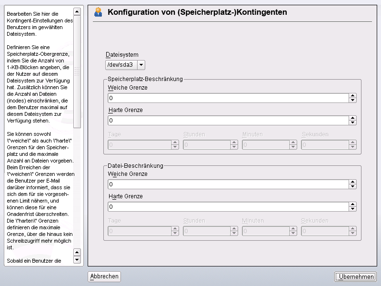Viewport: 381px width, 286px height.
Task: Click Datei Weiche Grenze input field
Action: click(x=229, y=184)
